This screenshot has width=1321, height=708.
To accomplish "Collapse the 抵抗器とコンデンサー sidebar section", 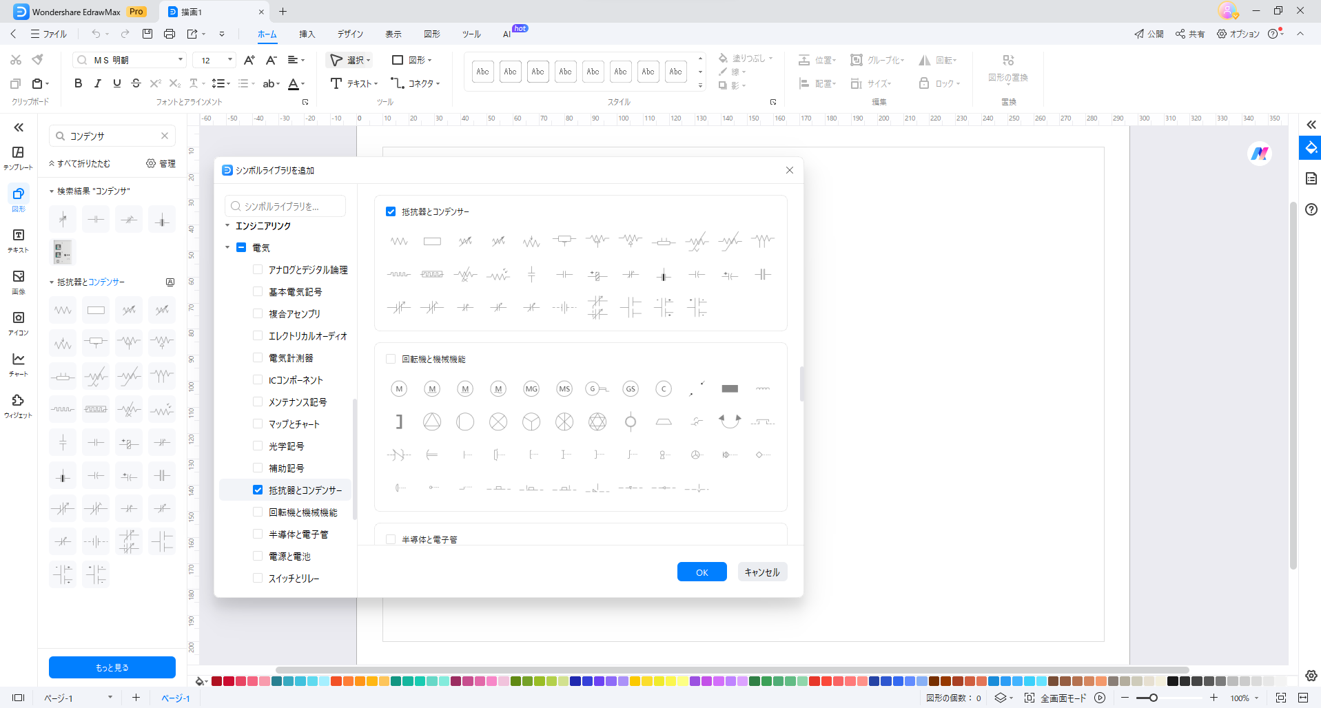I will point(52,282).
